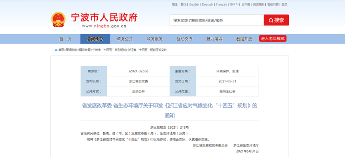
Task: Click signature 浙江省发展和改革委员会
Action: tap(210, 145)
